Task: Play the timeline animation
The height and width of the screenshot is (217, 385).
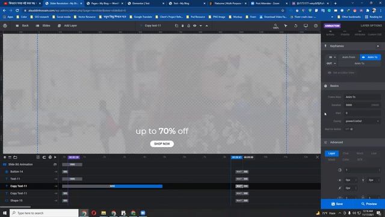Action: coord(55,157)
